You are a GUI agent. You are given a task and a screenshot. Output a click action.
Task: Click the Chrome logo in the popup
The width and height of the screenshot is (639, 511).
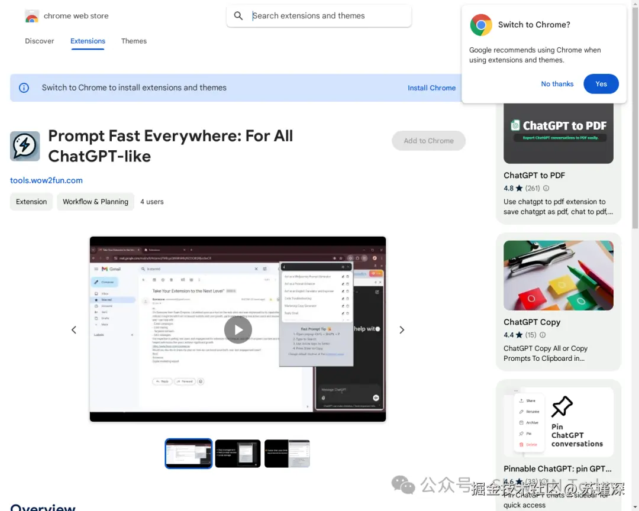tap(481, 25)
